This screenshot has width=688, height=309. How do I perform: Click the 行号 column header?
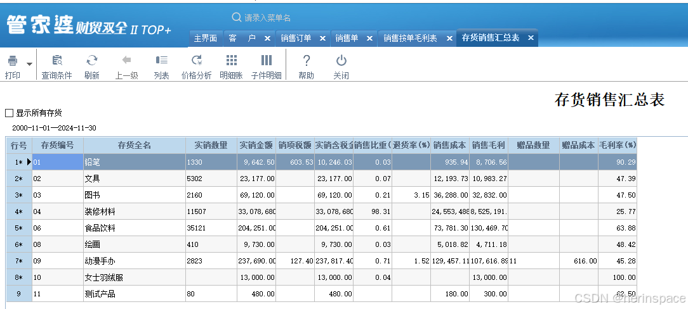(x=19, y=145)
